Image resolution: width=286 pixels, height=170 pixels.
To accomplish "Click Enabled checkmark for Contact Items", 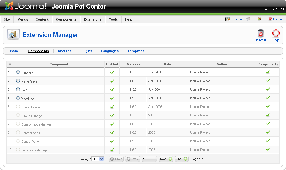I will pyautogui.click(x=112, y=132).
